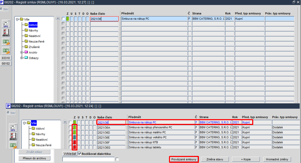The width and height of the screenshot is (301, 163).
Task: Click teal status box of row 2021/36E
Action: (x=75, y=137)
